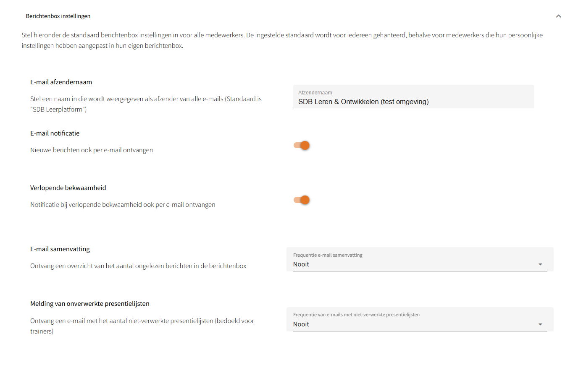Click the E-mail afzendernaam heading

61,82
